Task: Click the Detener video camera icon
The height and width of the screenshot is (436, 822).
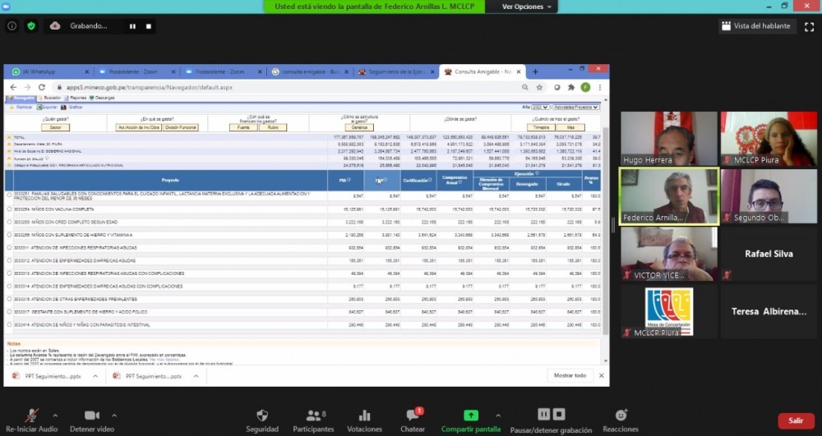Action: coord(92,415)
